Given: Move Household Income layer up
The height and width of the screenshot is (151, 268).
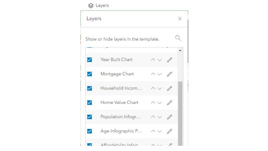Looking at the screenshot, I should coord(153,88).
